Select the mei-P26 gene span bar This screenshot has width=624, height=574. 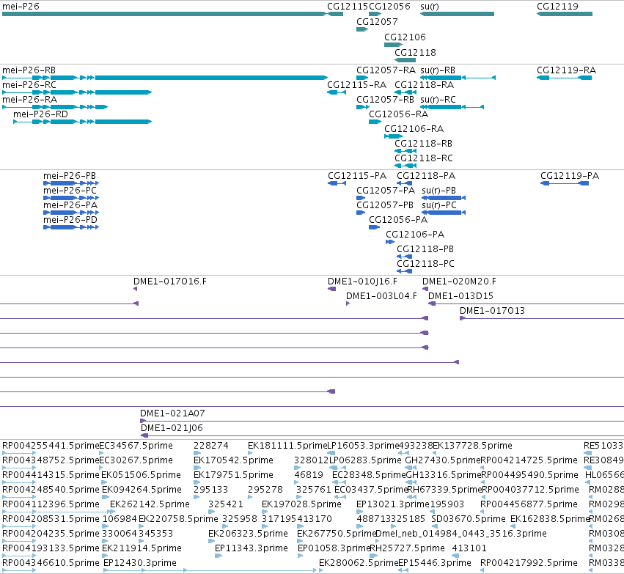pyautogui.click(x=164, y=15)
